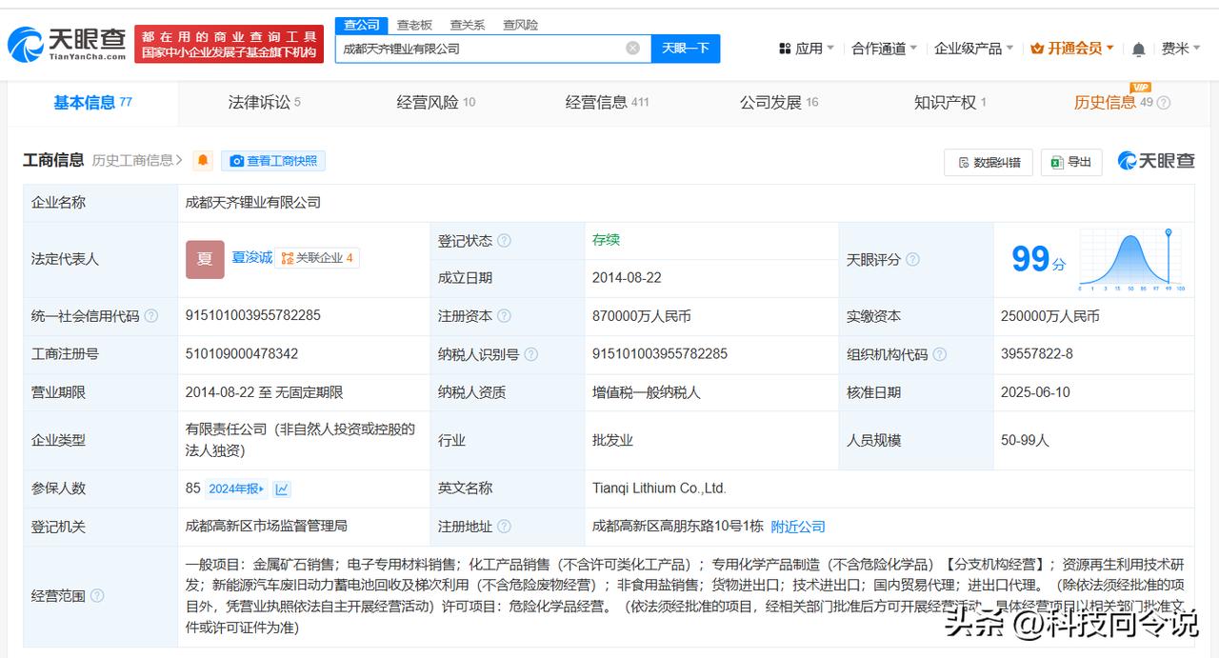Click 关联企业 4 badge
1219x658 pixels.
[x=317, y=258]
